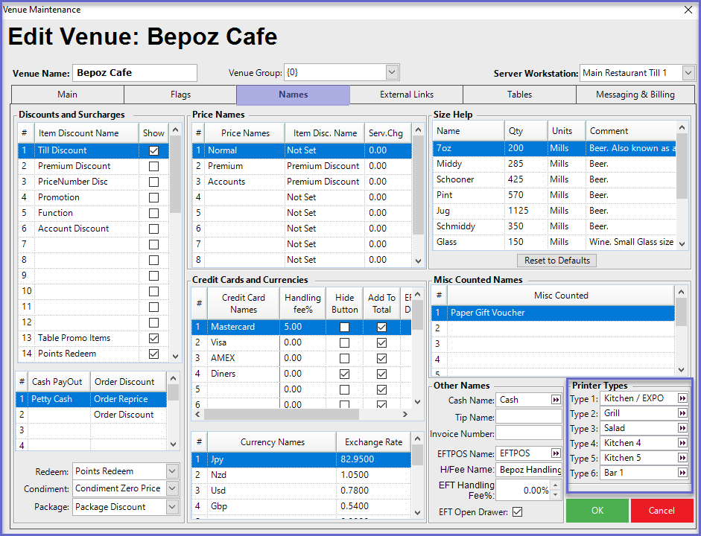
Task: Open the Condiment dropdown list
Action: click(172, 488)
